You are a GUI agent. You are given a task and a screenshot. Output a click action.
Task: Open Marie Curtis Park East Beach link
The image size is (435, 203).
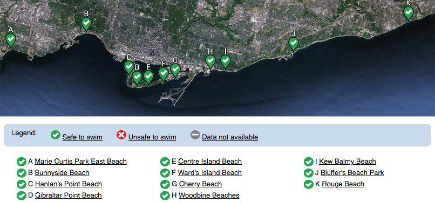tap(81, 161)
